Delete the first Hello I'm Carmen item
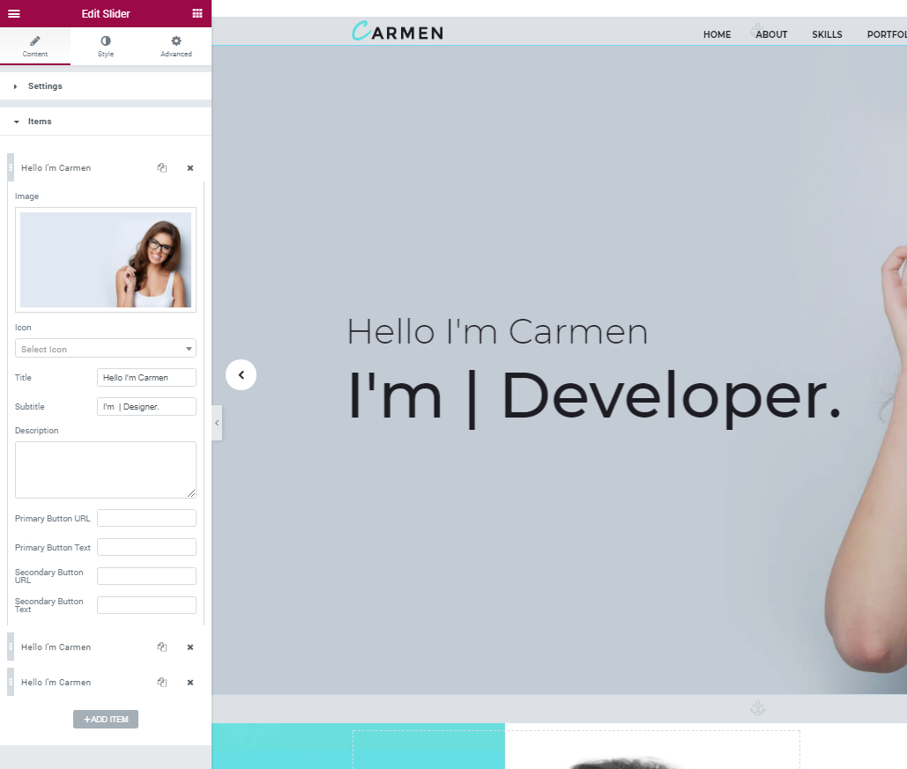Screen dimensions: 907x769 [x=190, y=167]
